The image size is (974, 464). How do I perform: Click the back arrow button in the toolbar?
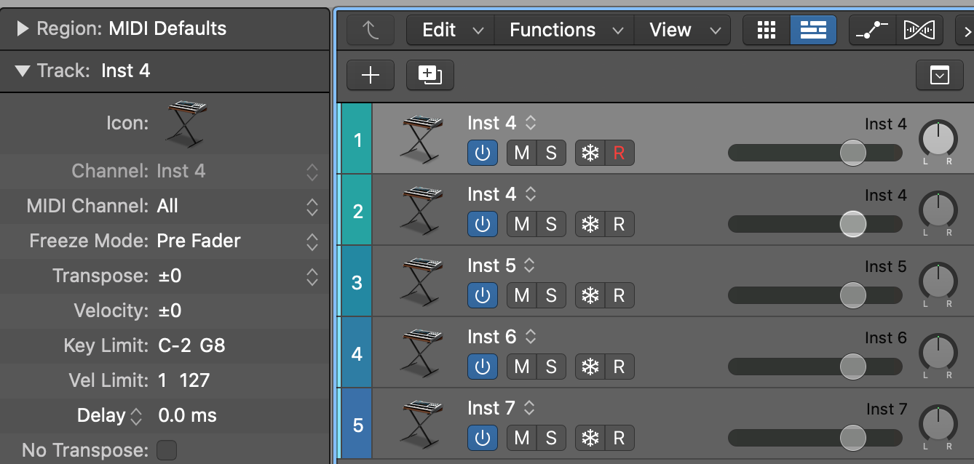tap(371, 30)
